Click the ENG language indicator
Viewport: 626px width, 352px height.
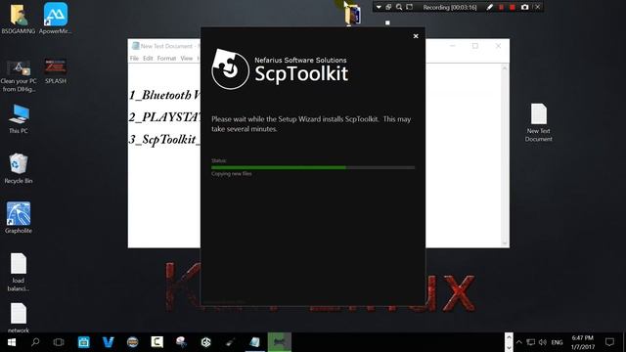click(x=557, y=342)
